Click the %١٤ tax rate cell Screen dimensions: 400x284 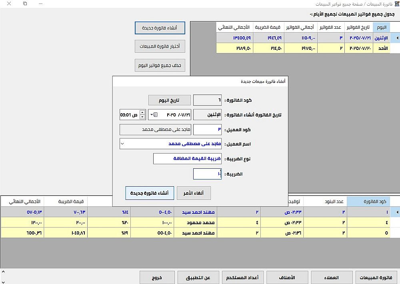coord(109,212)
